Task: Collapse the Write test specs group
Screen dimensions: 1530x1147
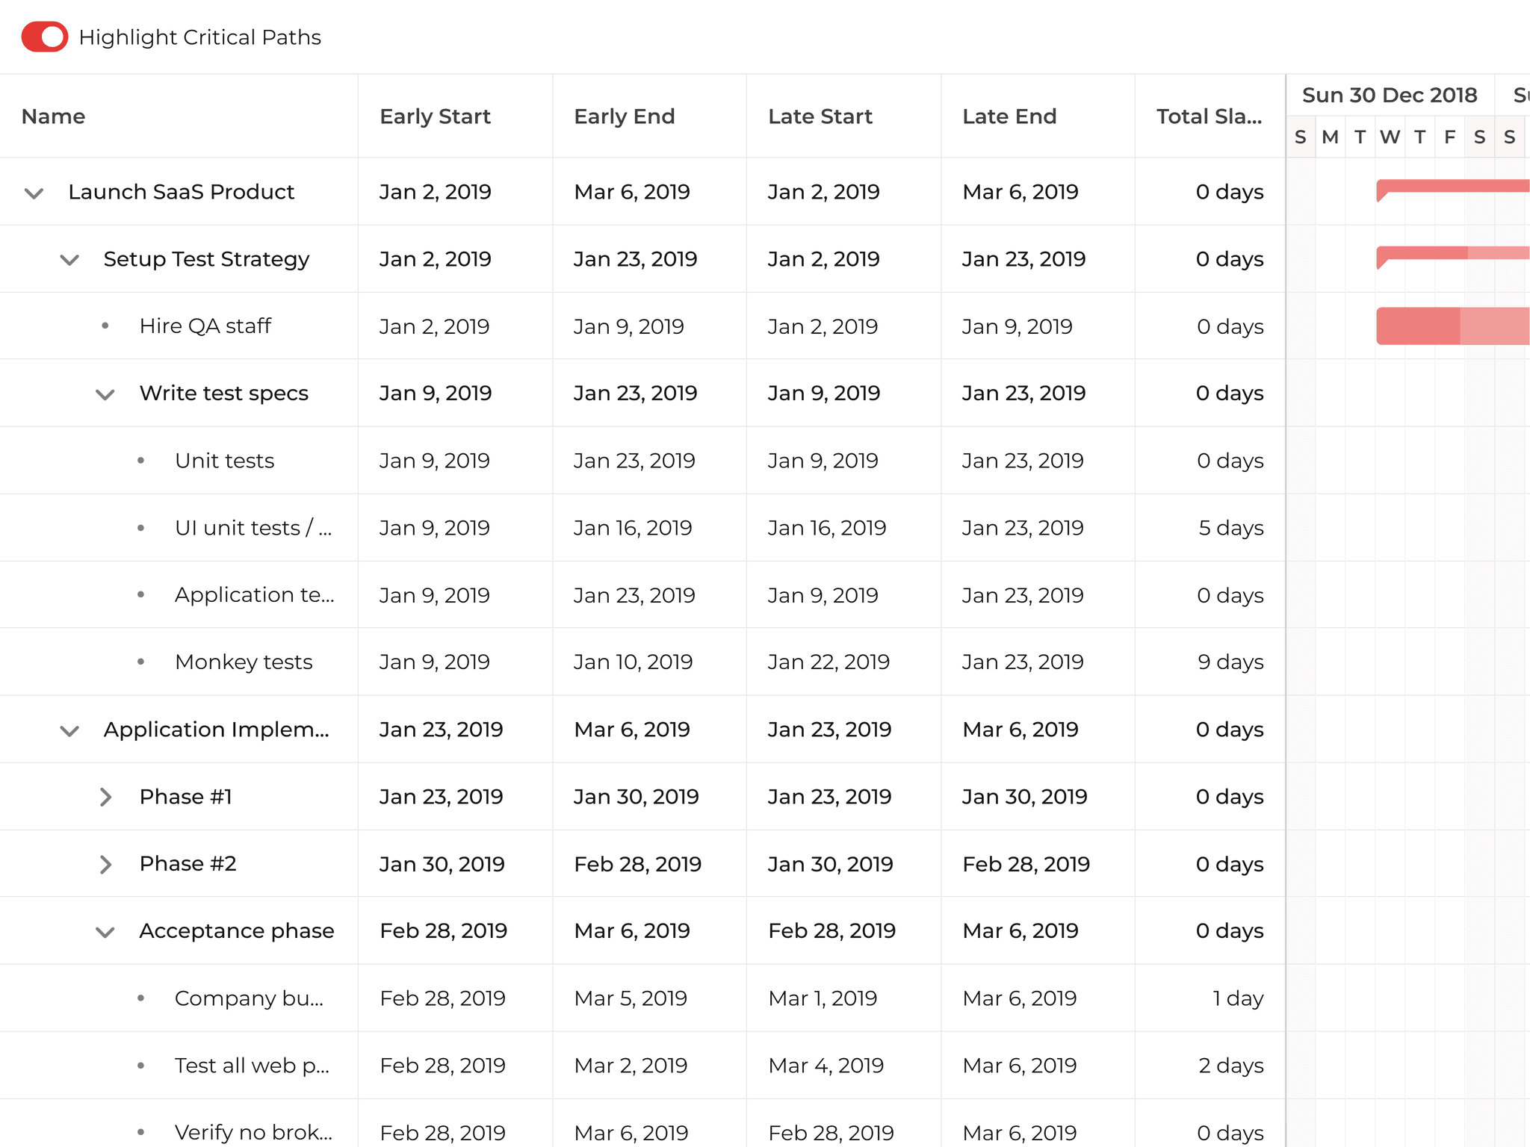Action: 105,394
